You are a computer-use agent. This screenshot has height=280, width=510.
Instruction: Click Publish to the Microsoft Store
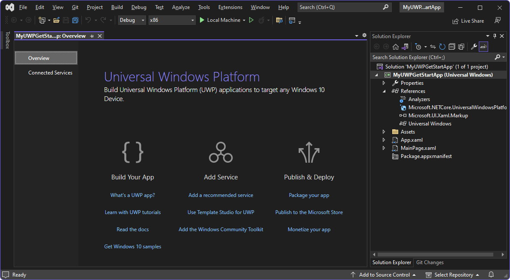[x=309, y=212]
